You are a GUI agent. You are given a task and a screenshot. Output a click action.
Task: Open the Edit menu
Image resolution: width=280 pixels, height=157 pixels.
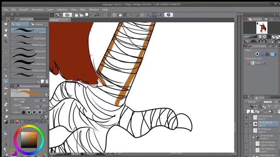(14, 10)
